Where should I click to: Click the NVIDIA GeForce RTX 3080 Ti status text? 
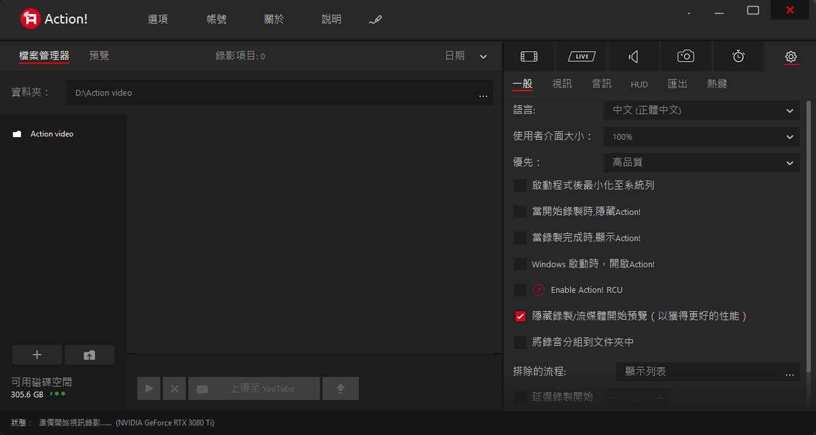[165, 423]
